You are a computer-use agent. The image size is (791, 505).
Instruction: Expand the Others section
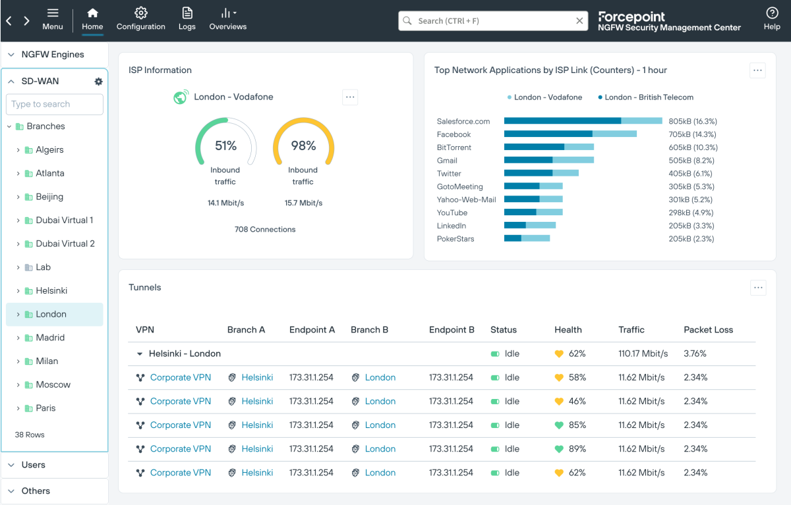(x=11, y=491)
